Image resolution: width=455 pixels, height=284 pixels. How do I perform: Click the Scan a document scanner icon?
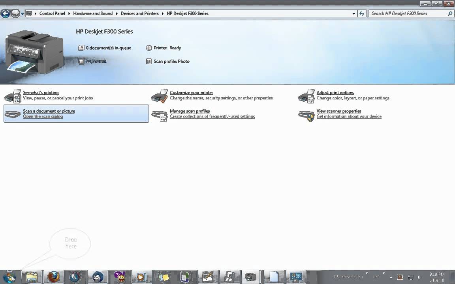pyautogui.click(x=13, y=114)
